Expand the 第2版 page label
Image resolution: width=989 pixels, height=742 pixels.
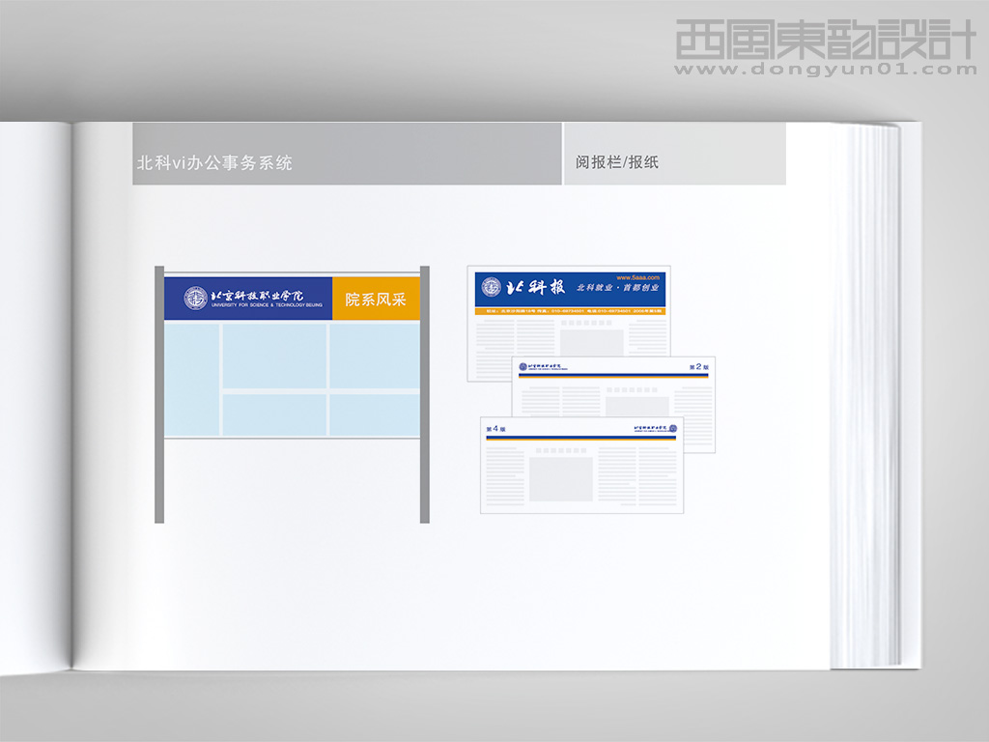tap(698, 367)
